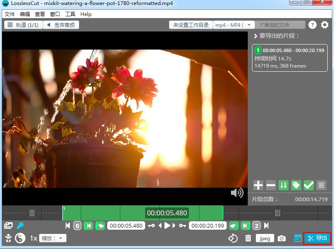Add a new segment with plus icon

258,185
